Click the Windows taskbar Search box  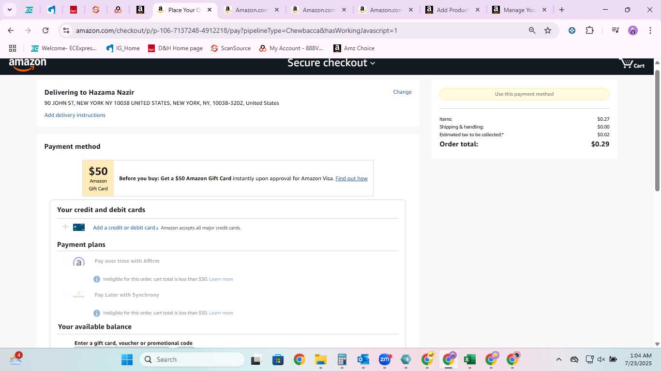192,359
